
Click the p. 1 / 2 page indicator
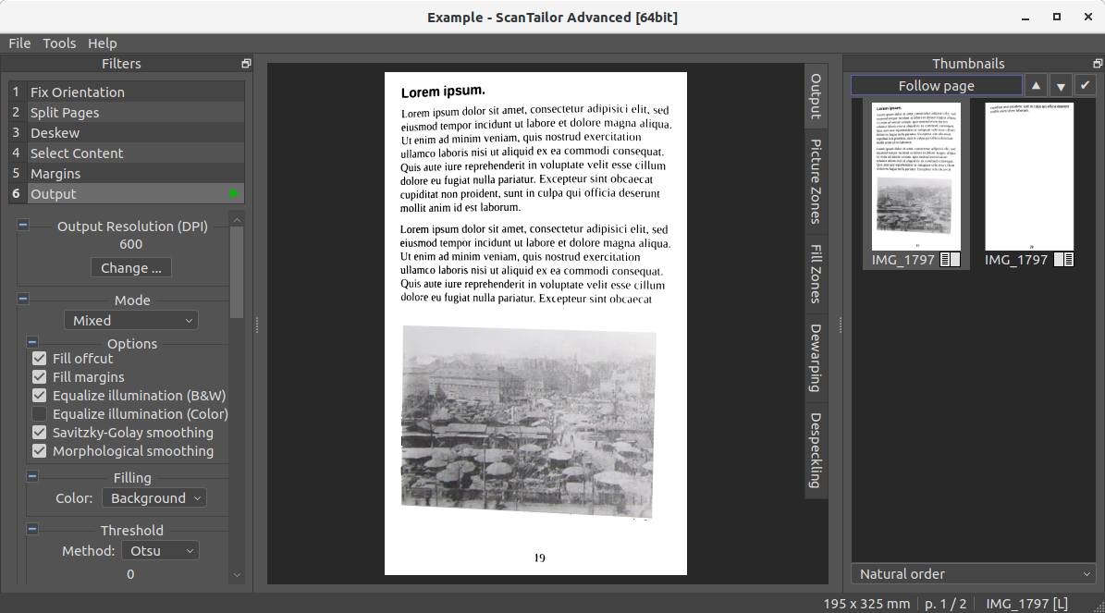[946, 604]
